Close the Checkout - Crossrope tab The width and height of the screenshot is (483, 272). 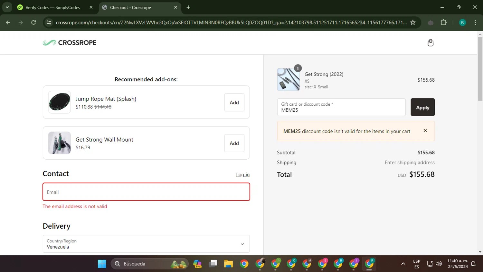click(x=175, y=7)
